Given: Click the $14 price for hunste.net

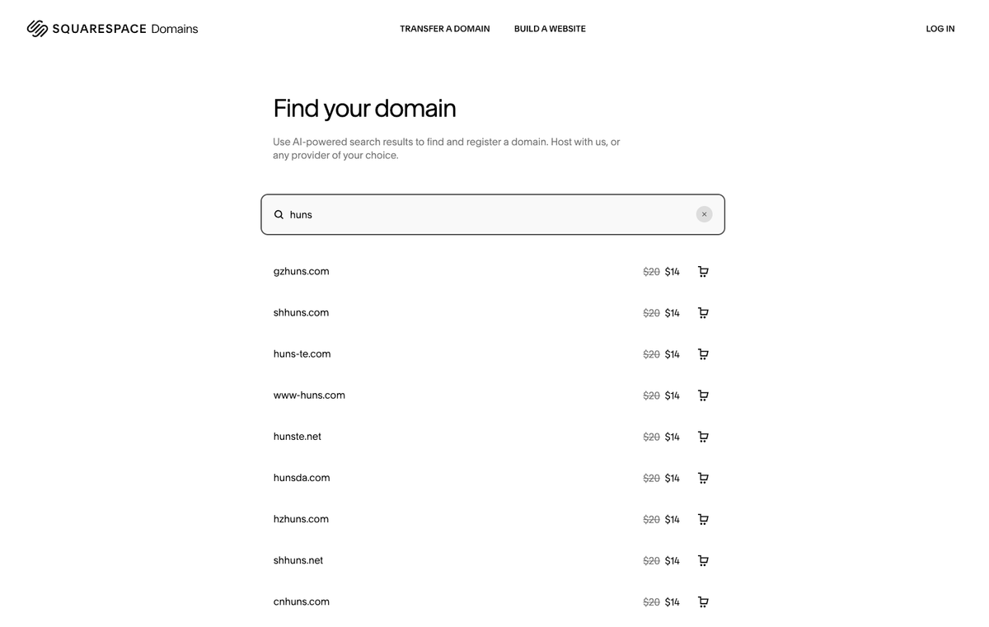Looking at the screenshot, I should [673, 437].
